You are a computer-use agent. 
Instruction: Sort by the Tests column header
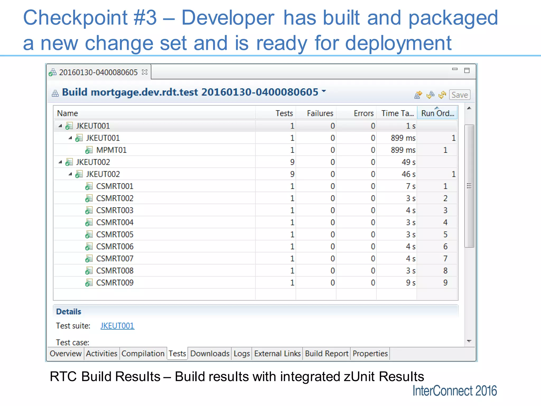tap(276, 113)
